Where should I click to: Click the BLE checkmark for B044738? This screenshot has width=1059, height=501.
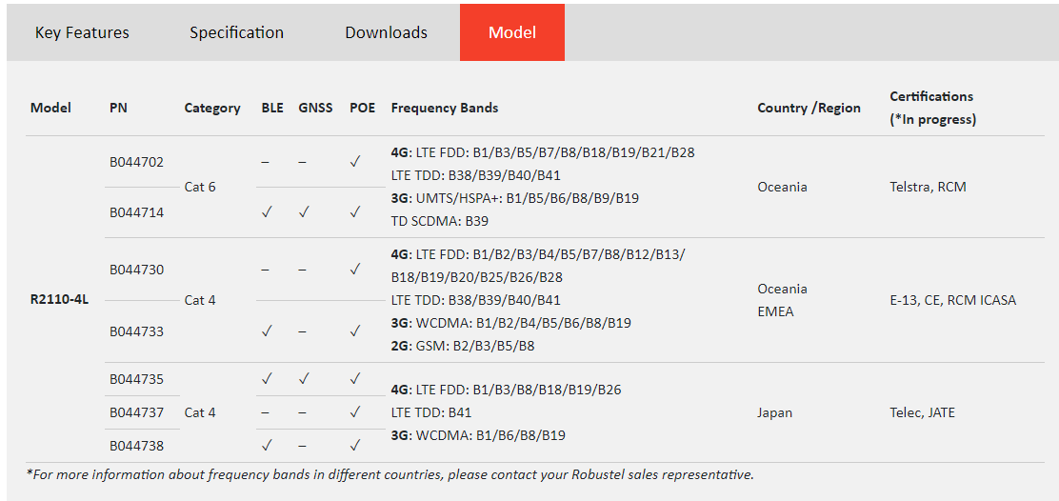(x=268, y=446)
